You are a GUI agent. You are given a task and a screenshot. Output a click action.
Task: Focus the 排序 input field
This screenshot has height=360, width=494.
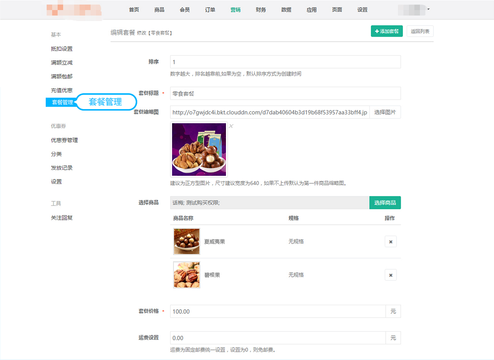point(285,62)
